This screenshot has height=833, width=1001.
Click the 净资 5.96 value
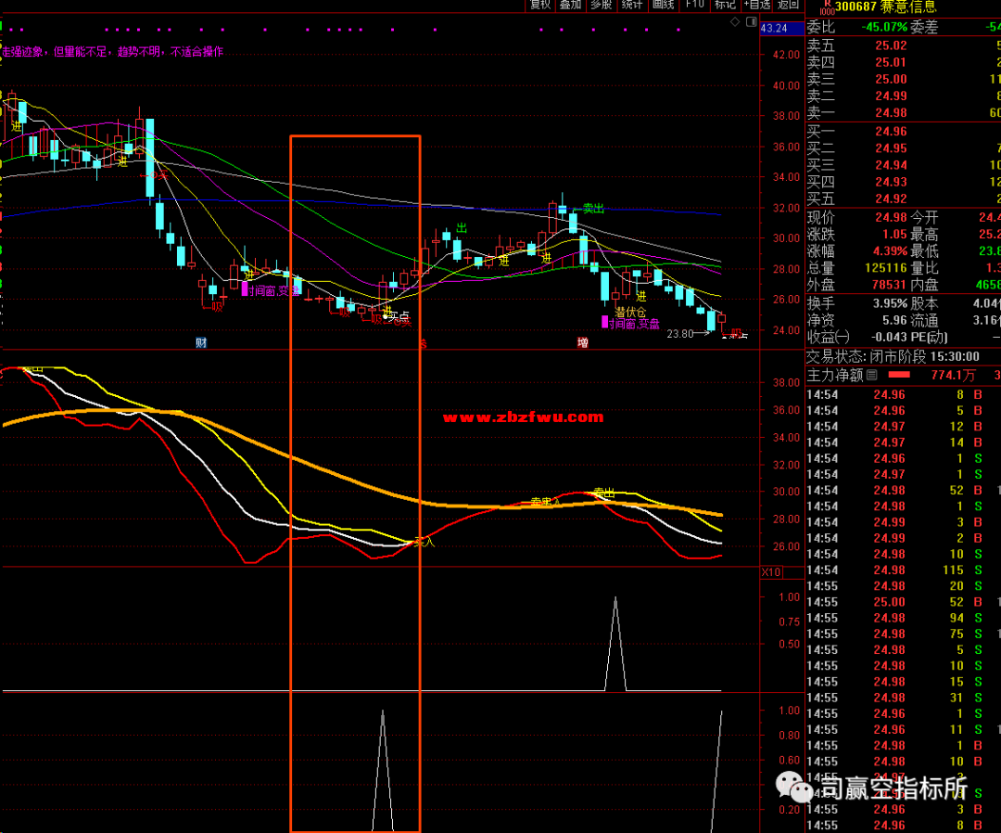click(x=894, y=320)
